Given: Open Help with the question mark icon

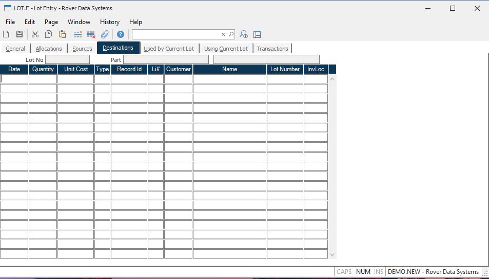Looking at the screenshot, I should 121,34.
